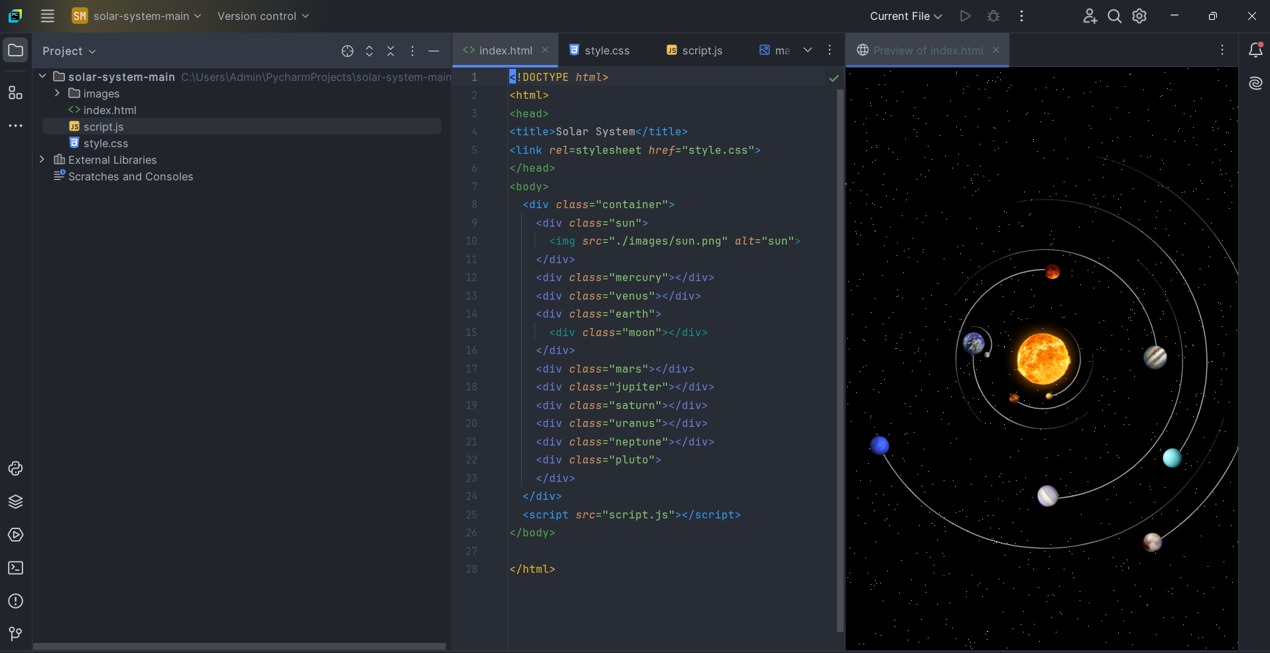
Task: Debug the current file
Action: [x=993, y=16]
